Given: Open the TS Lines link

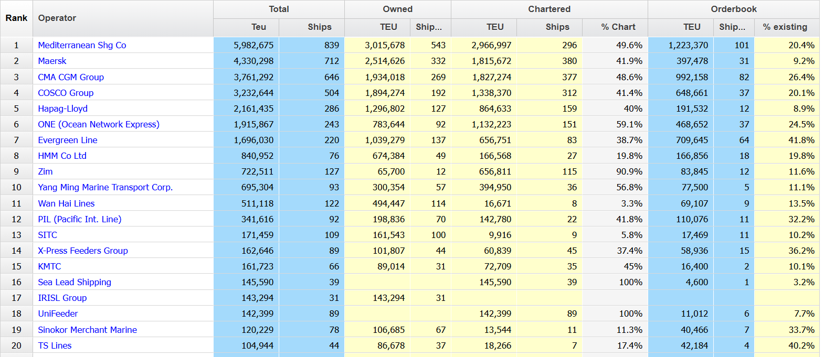Looking at the screenshot, I should tap(55, 345).
